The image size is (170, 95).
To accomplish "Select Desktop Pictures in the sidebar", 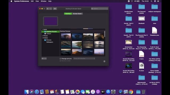I will pyautogui.click(x=50, y=32).
